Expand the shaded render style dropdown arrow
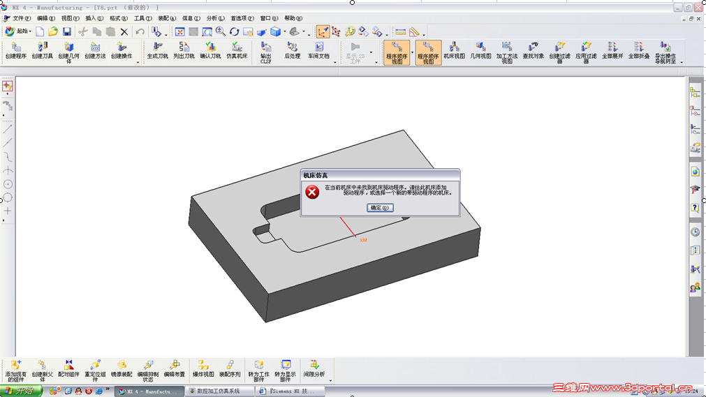Image resolution: width=706 pixels, height=397 pixels. click(284, 32)
